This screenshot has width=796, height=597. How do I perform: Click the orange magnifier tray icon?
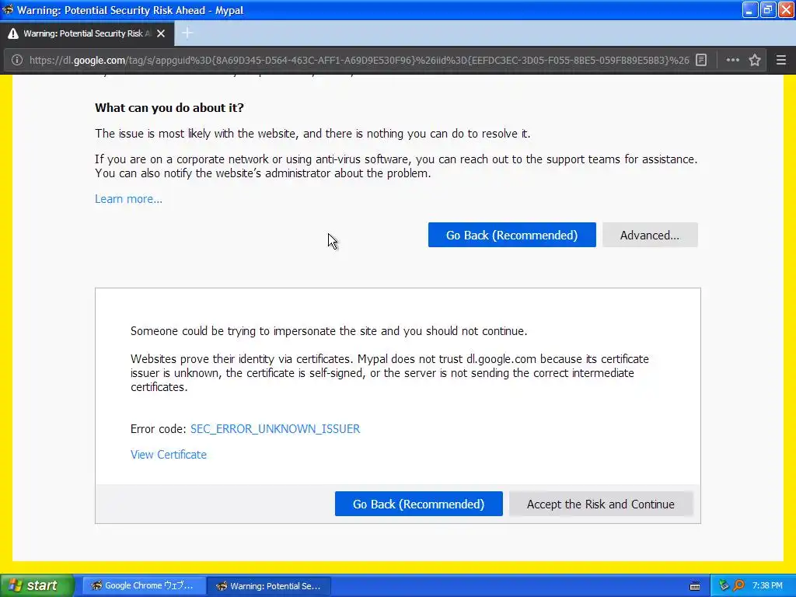pos(738,586)
